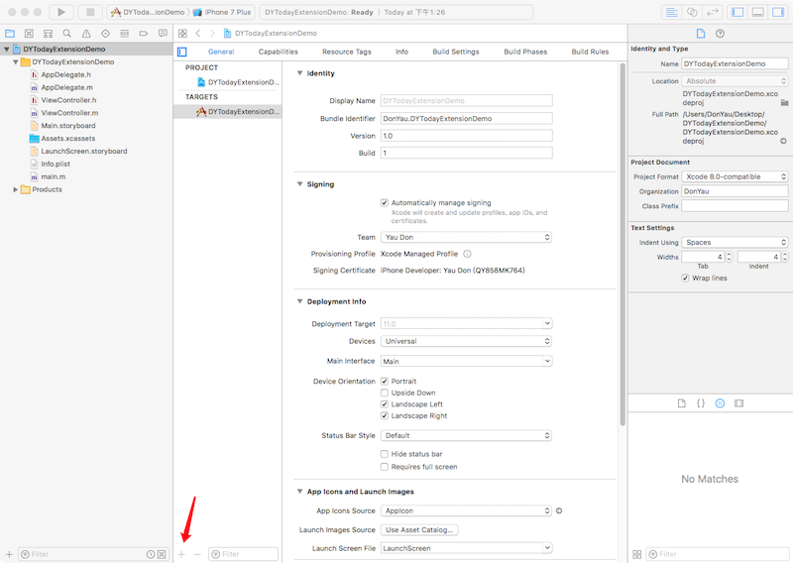Show the Object library
Viewport: 793px width, 563px height.
[720, 403]
